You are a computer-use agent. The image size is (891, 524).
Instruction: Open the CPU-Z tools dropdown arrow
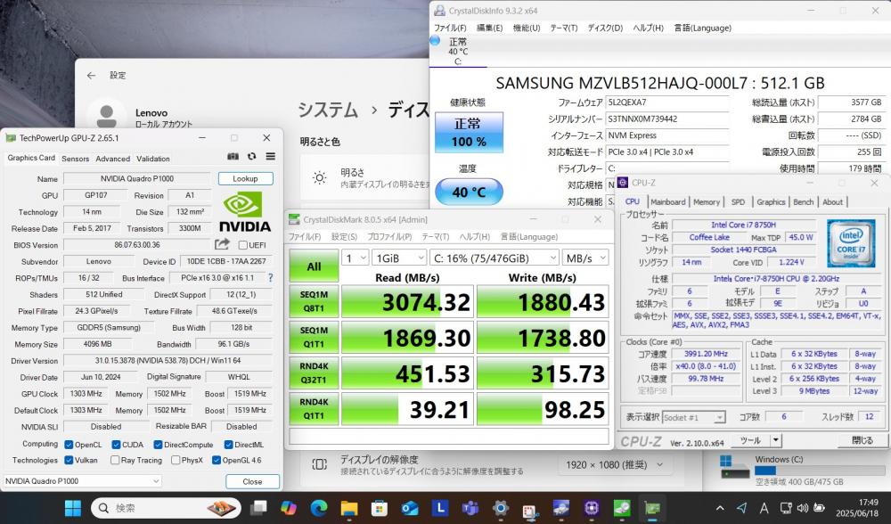click(x=776, y=440)
